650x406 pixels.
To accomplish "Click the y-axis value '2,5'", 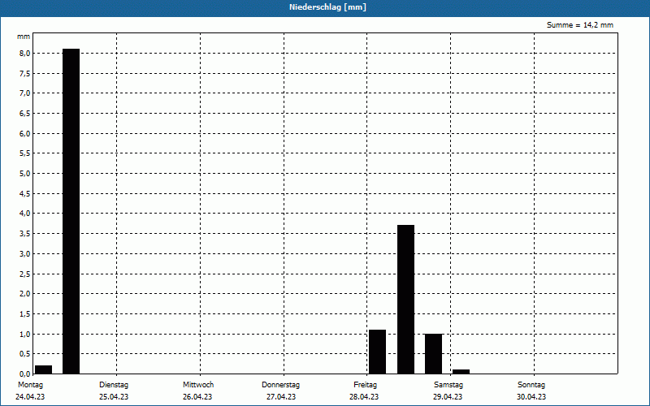I will point(24,274).
